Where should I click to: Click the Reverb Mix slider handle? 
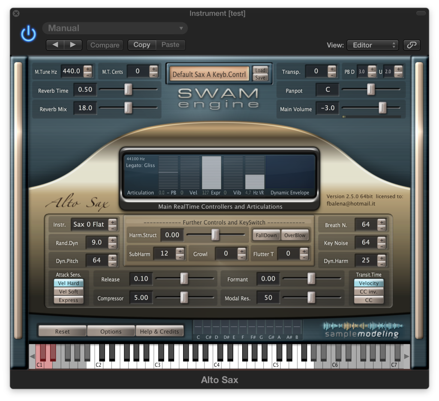[128, 108]
